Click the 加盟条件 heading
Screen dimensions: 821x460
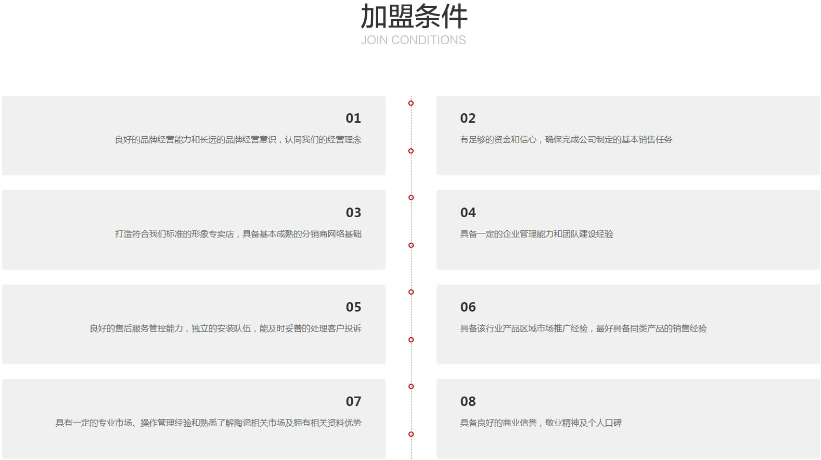pos(414,16)
